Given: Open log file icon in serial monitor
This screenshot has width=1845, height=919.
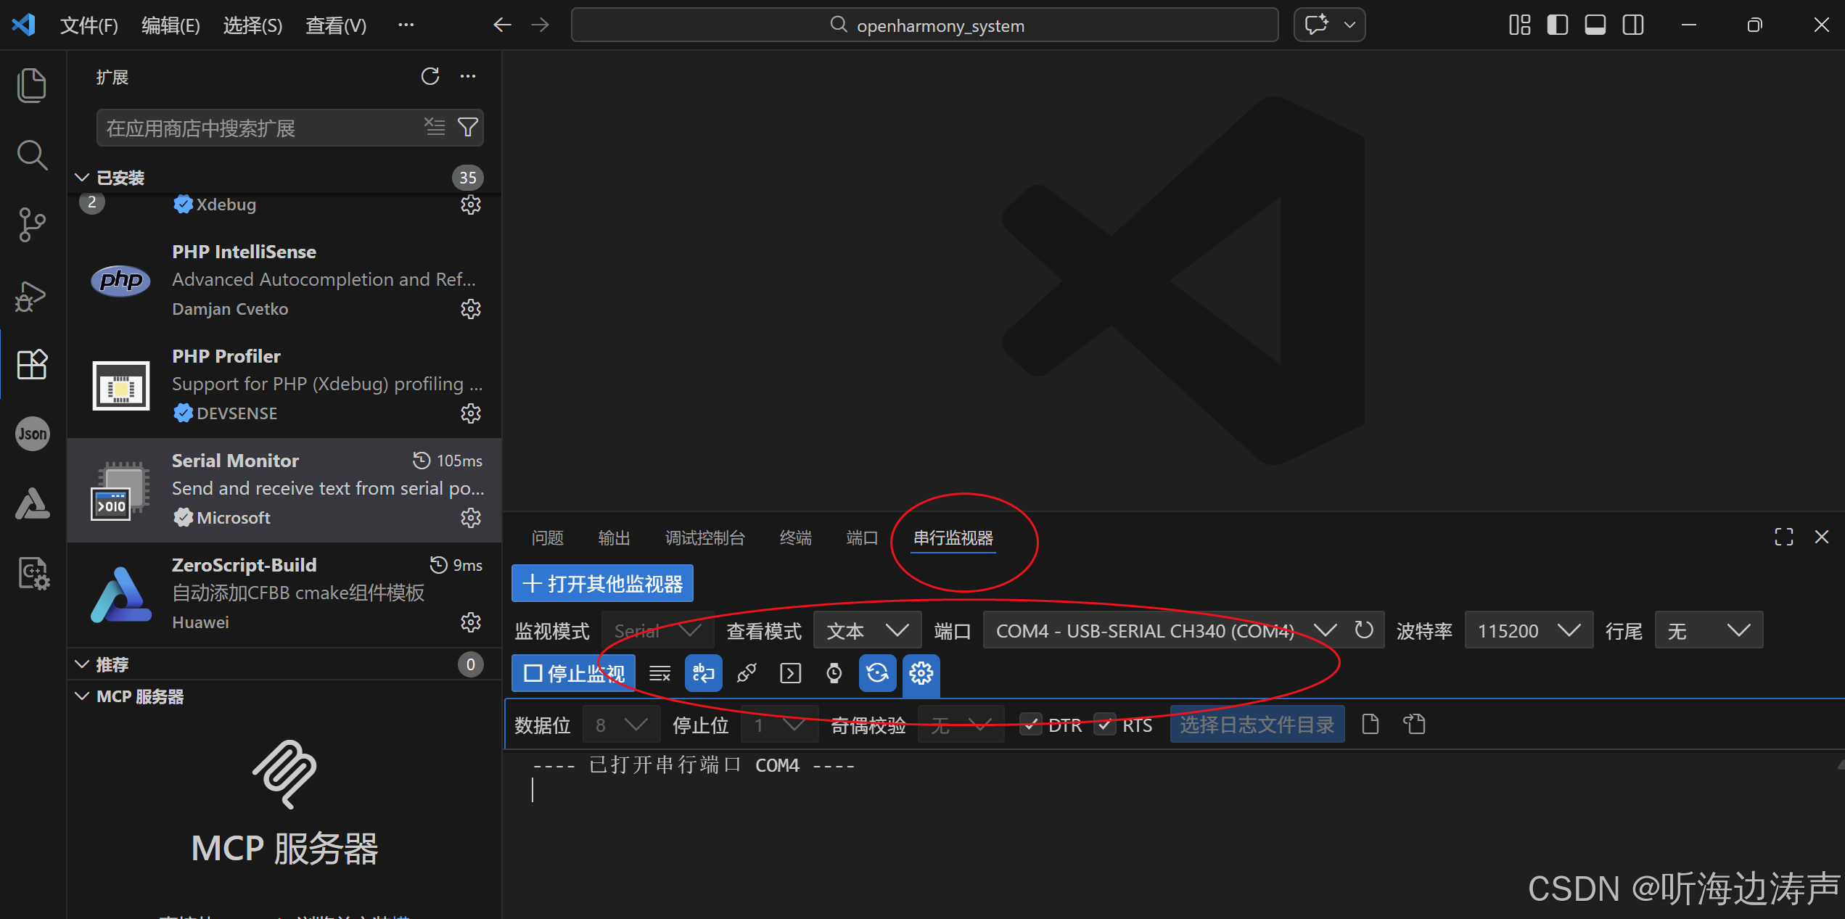Looking at the screenshot, I should coord(1371,725).
